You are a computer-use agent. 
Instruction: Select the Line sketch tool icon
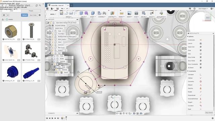pyautogui.click(x=67, y=13)
